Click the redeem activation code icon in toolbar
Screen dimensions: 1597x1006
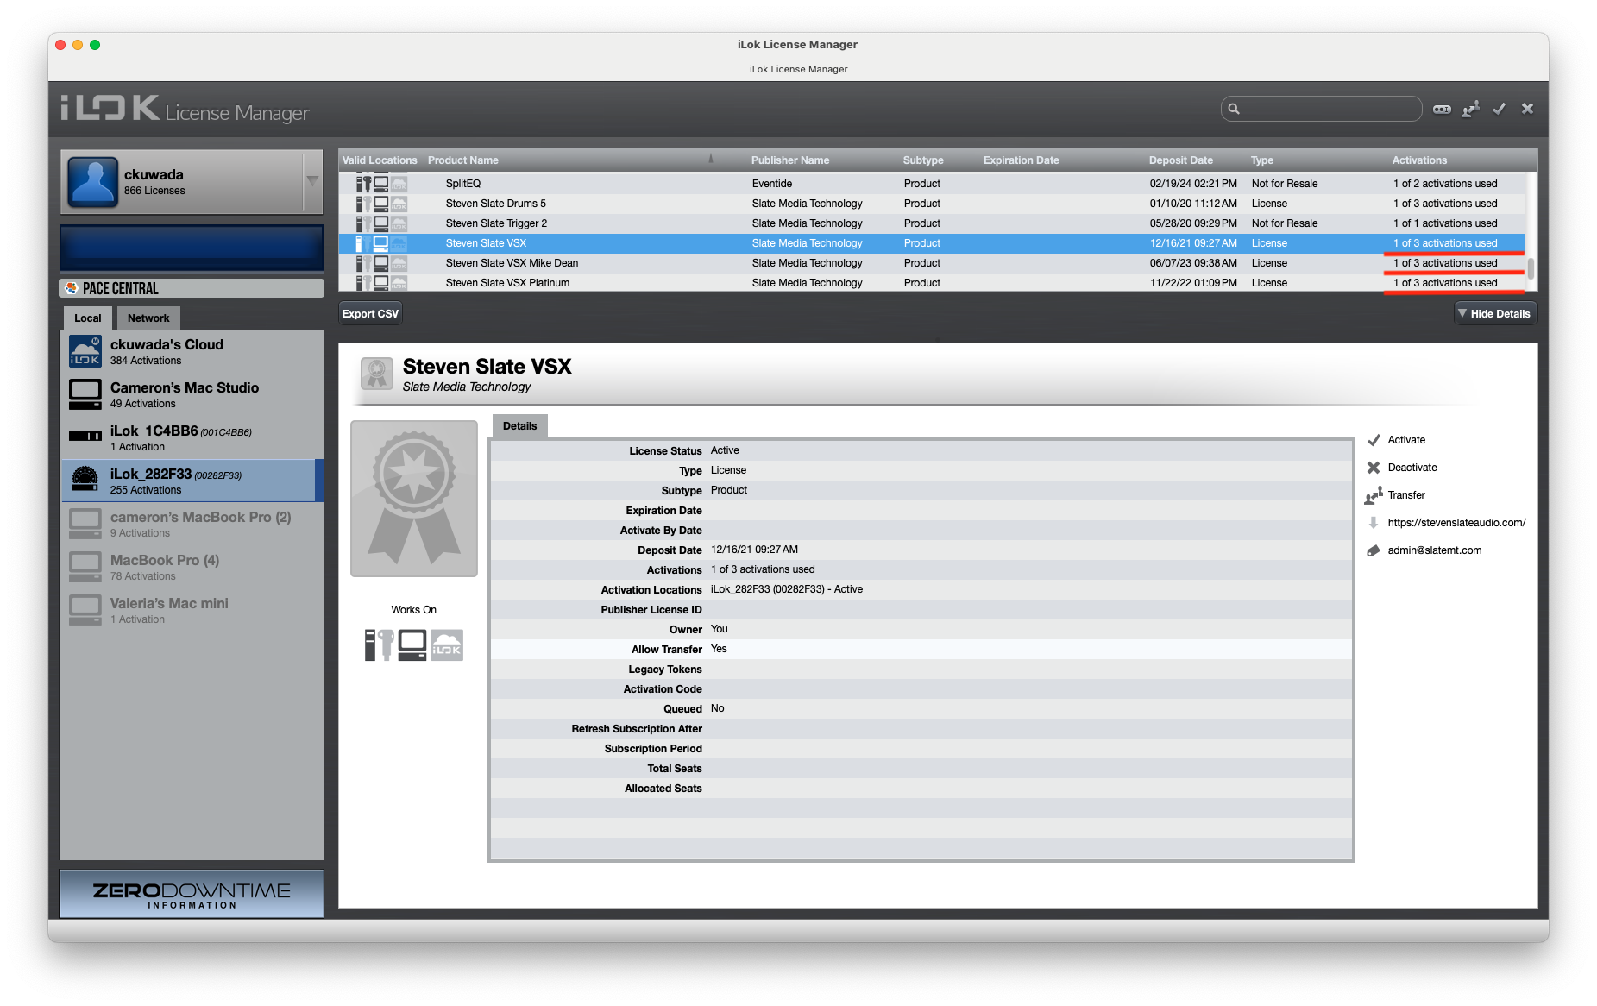point(1442,109)
